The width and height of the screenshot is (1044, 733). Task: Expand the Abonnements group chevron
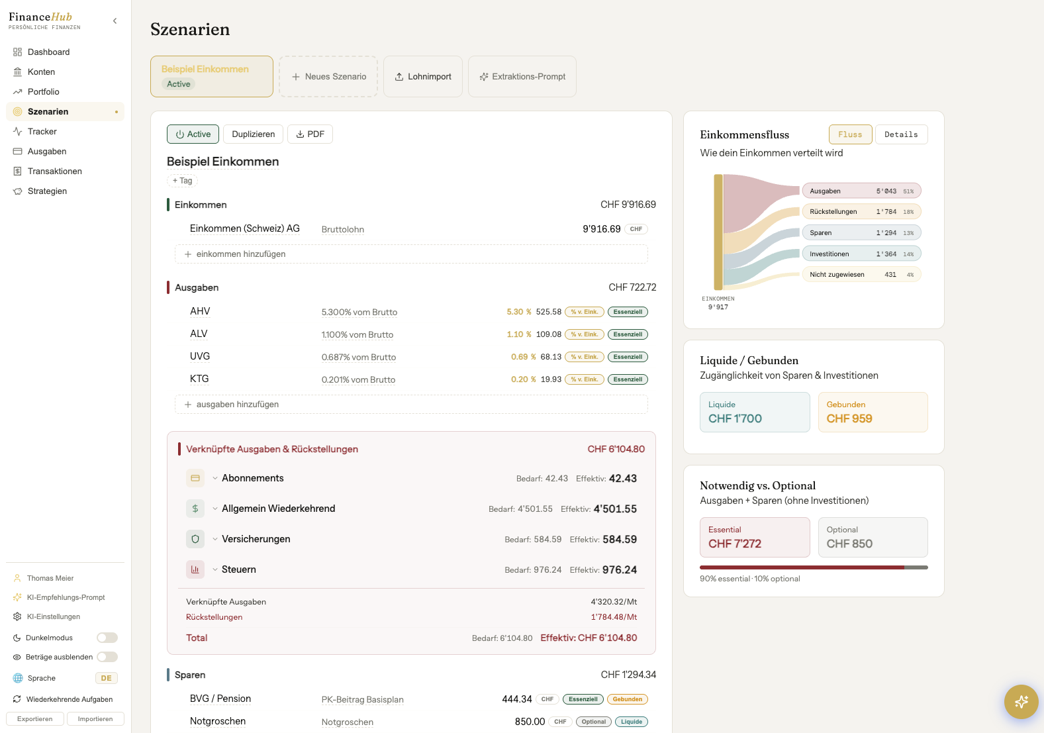point(215,478)
